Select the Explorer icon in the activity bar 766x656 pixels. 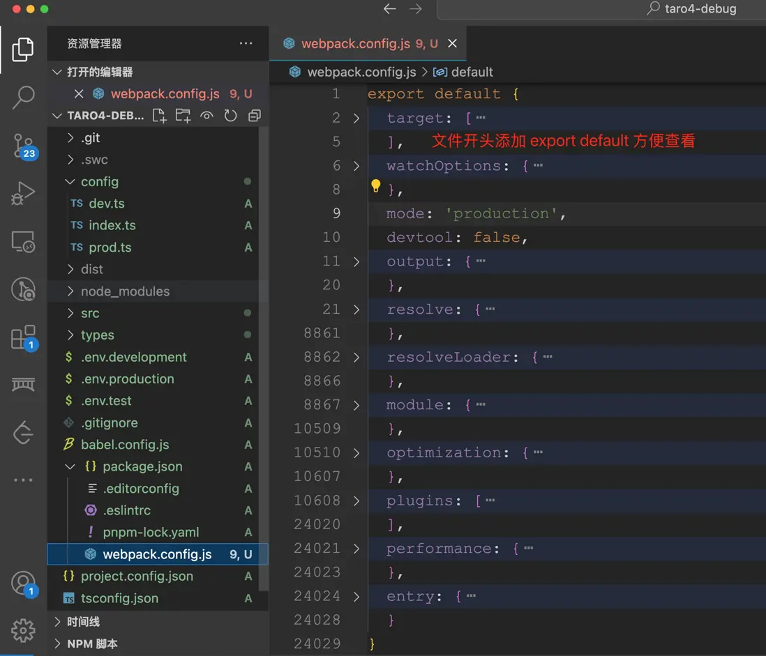23,48
